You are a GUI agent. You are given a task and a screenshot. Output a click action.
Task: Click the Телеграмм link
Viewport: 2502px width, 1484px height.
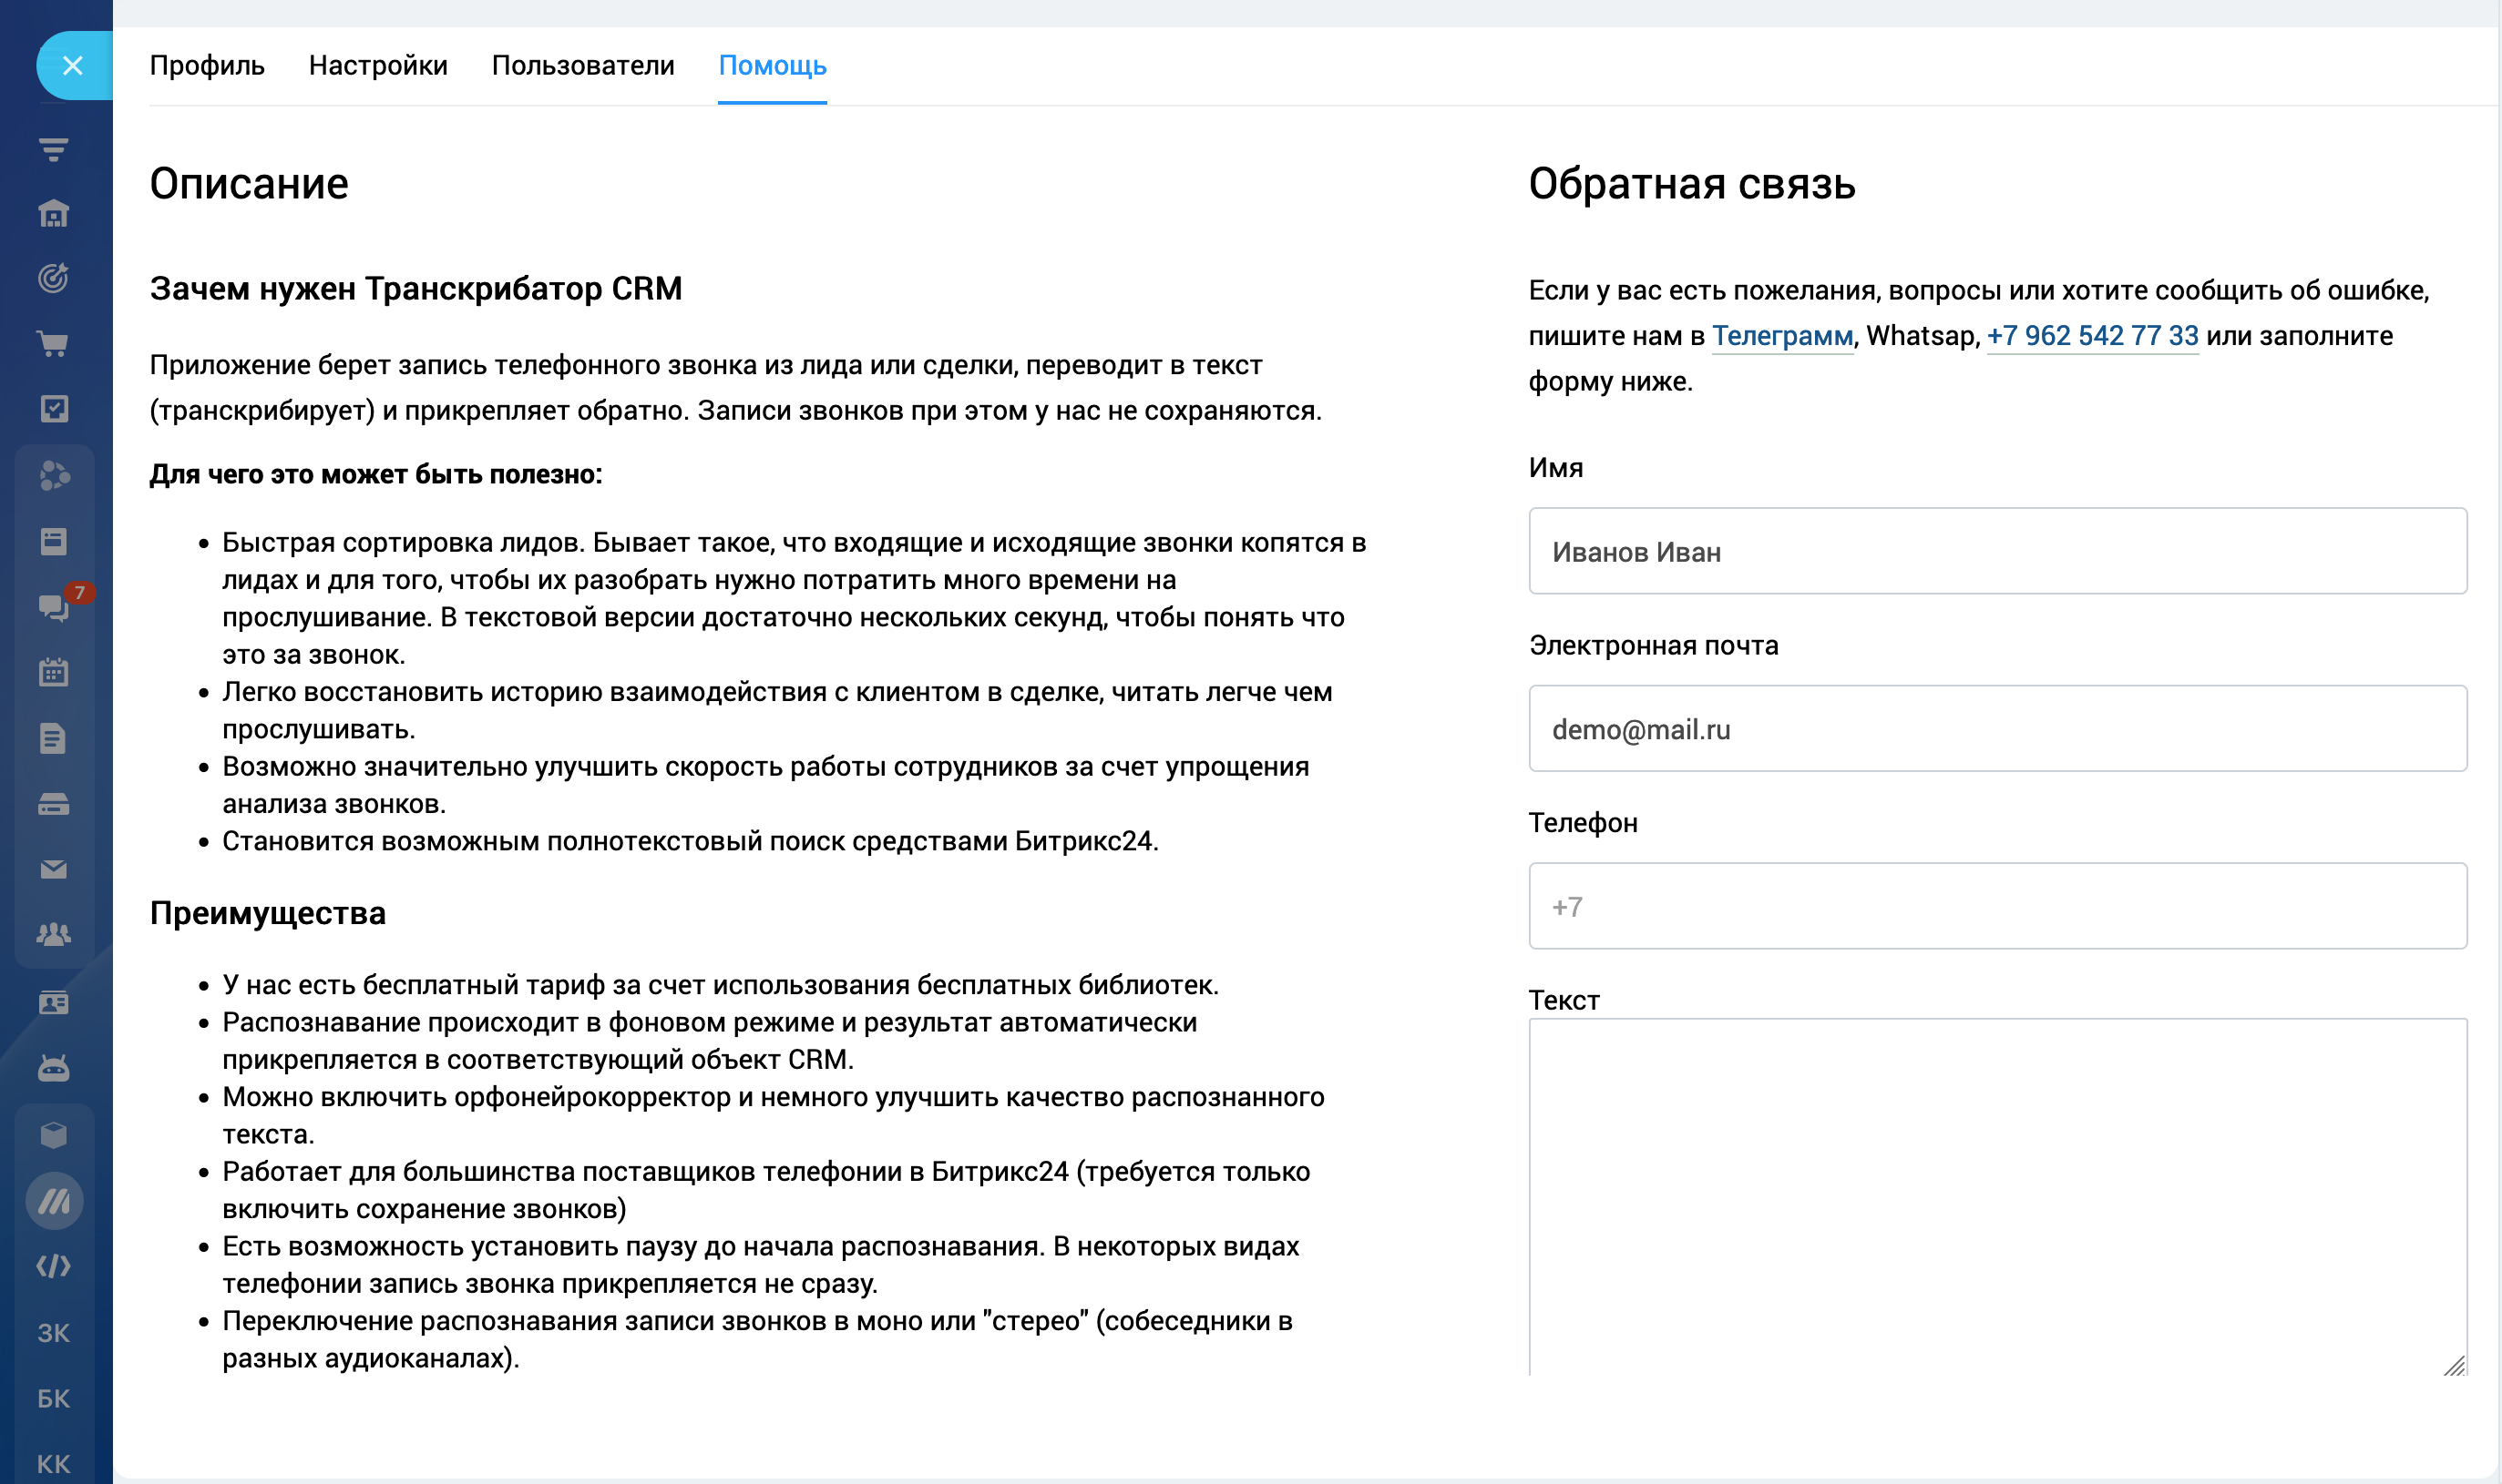[x=1781, y=336]
